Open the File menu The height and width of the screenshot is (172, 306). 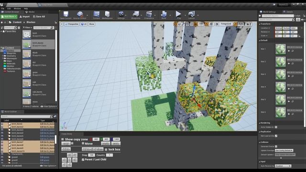click(x=2, y=9)
